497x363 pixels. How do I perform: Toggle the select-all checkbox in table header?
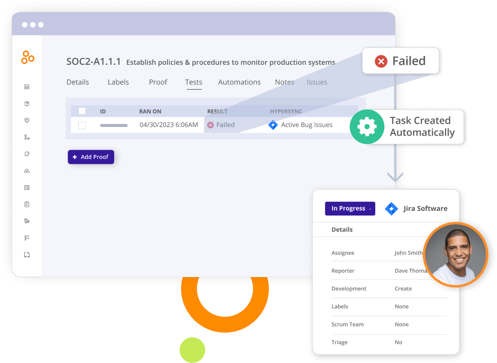(82, 111)
